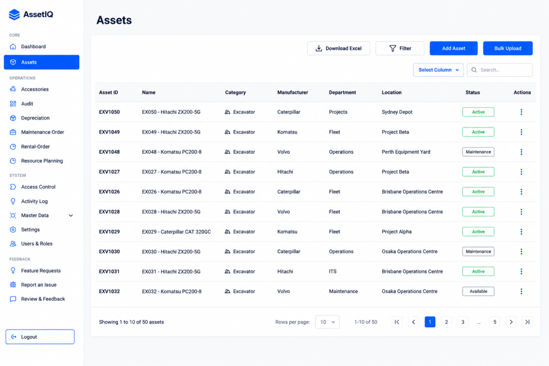Open actions menu for EXV1030
Screen dimensions: 549x366
(x=521, y=251)
